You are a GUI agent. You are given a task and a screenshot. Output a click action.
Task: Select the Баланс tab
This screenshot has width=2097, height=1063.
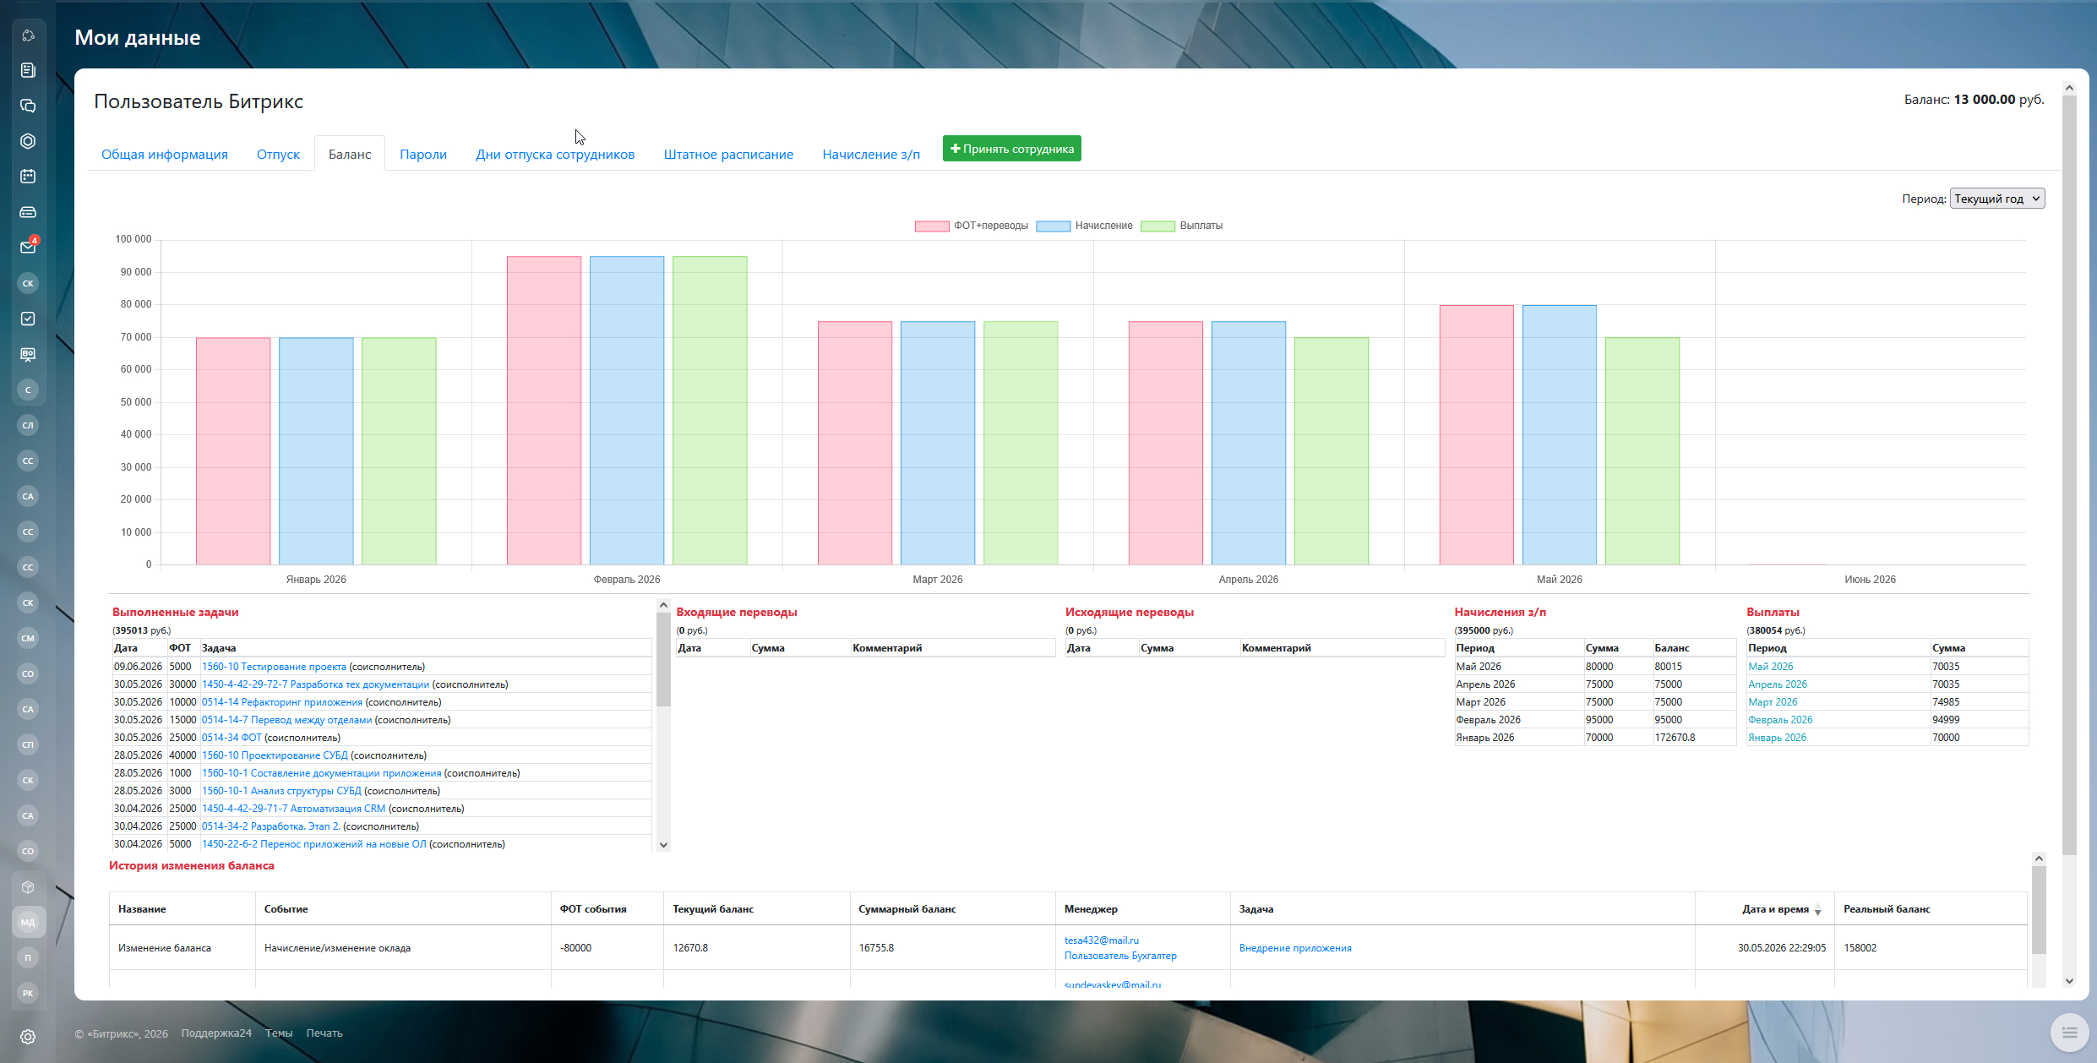tap(350, 154)
